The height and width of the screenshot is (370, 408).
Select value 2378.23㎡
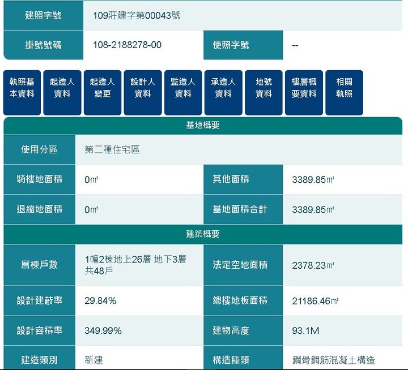313,265
